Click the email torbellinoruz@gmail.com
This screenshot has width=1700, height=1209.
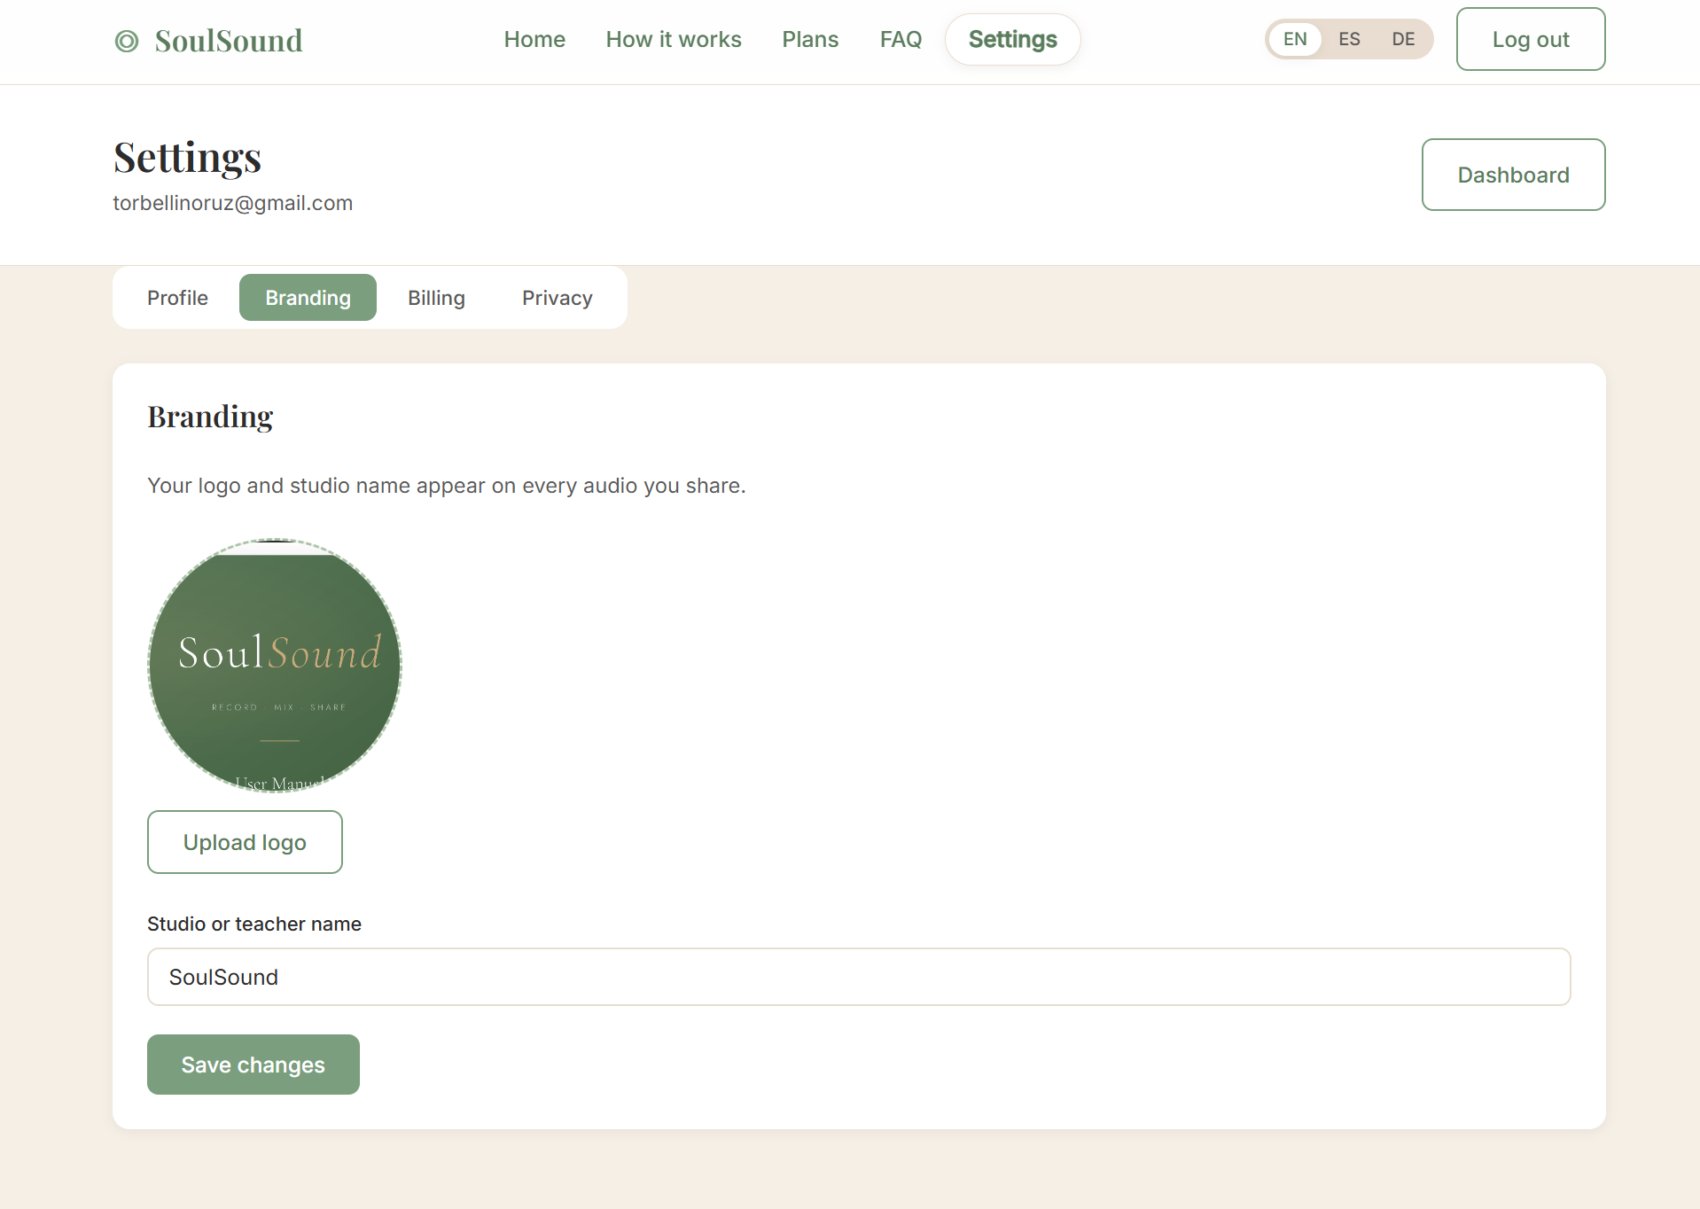pos(232,202)
